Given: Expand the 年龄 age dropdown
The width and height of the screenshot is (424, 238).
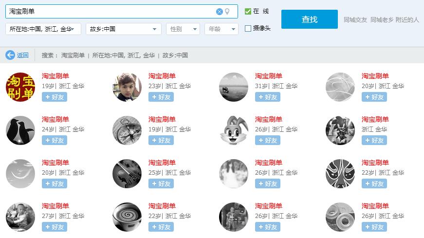Looking at the screenshot, I should pos(221,29).
